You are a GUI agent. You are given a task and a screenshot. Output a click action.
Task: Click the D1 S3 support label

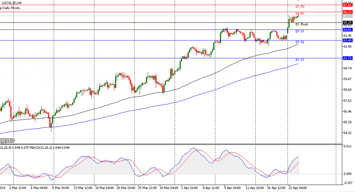(x=300, y=60)
